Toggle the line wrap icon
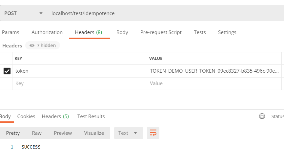The height and width of the screenshot is (159, 284). [153, 133]
